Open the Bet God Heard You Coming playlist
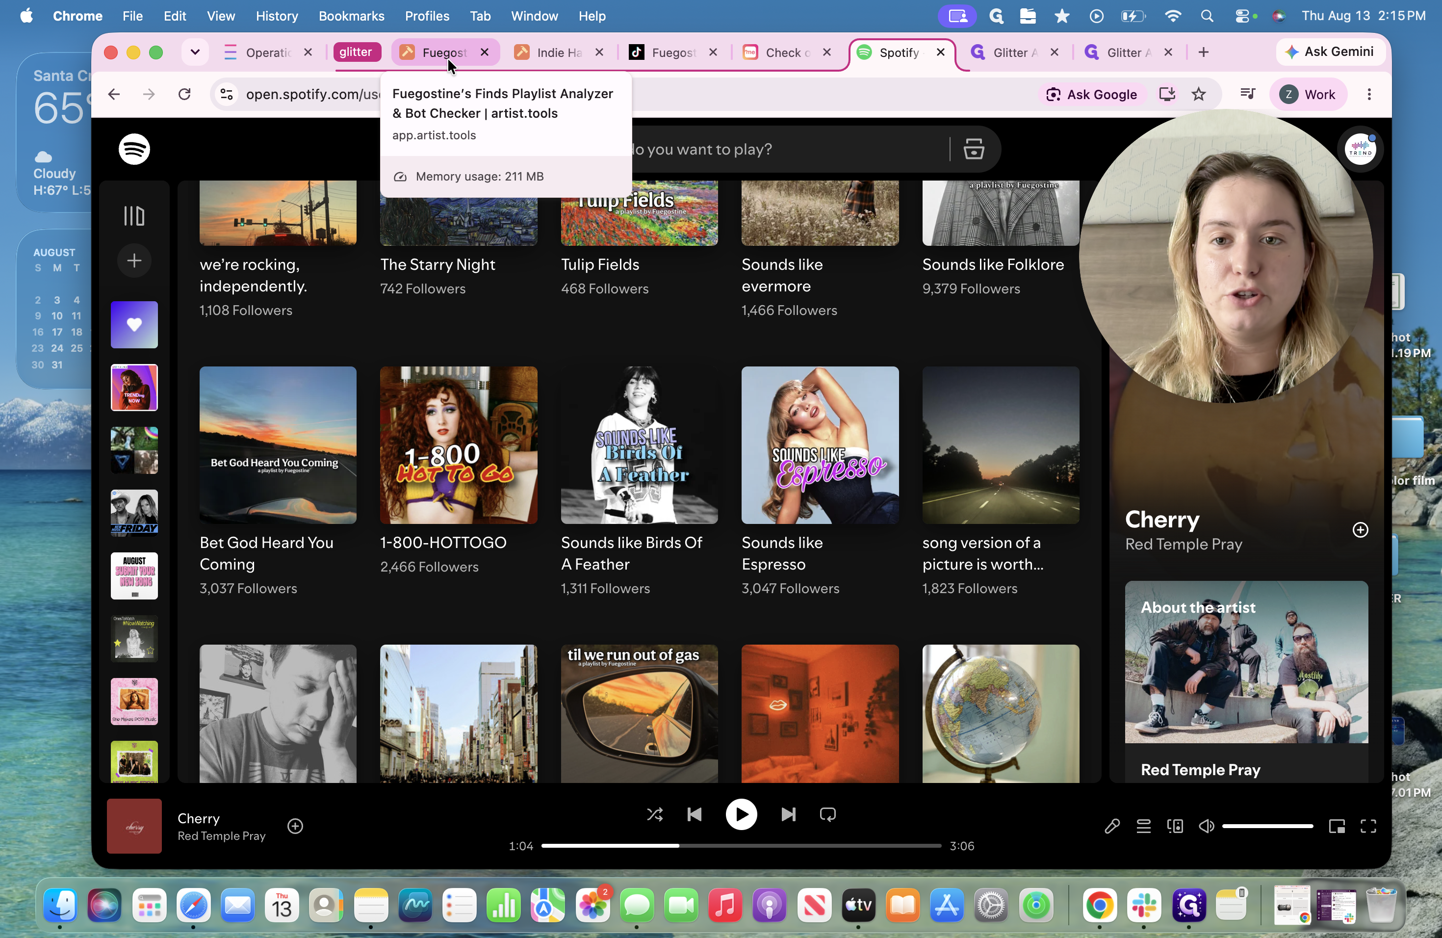 (278, 445)
